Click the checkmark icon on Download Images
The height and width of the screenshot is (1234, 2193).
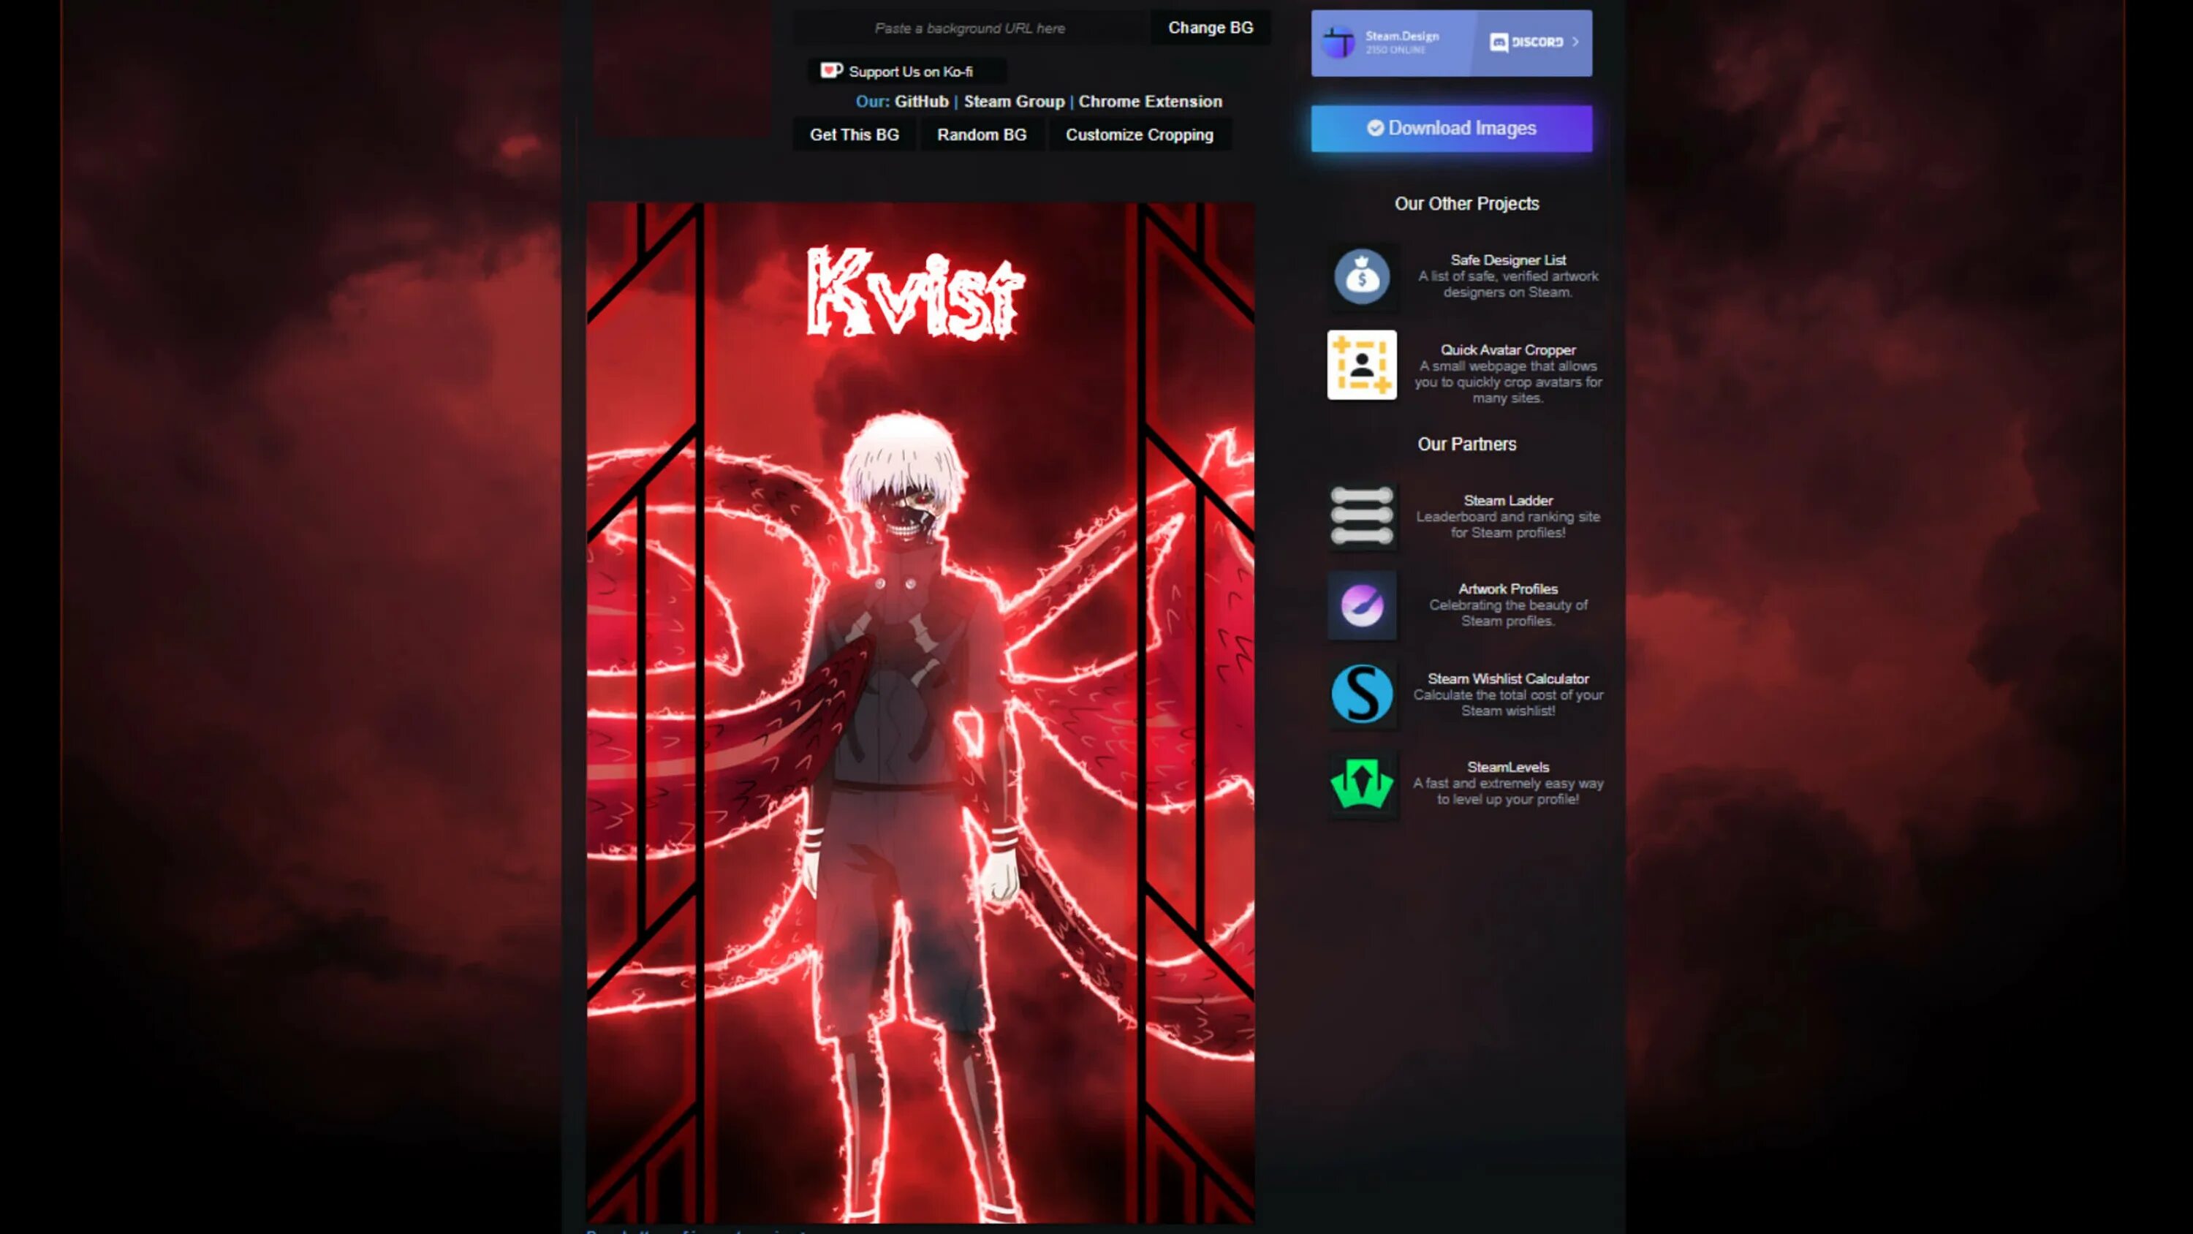tap(1375, 128)
